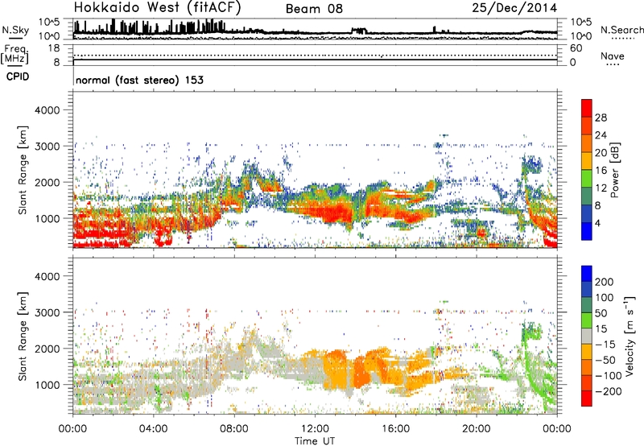Click the blue bottom of Power colorbar
The width and height of the screenshot is (644, 446).
pyautogui.click(x=587, y=231)
